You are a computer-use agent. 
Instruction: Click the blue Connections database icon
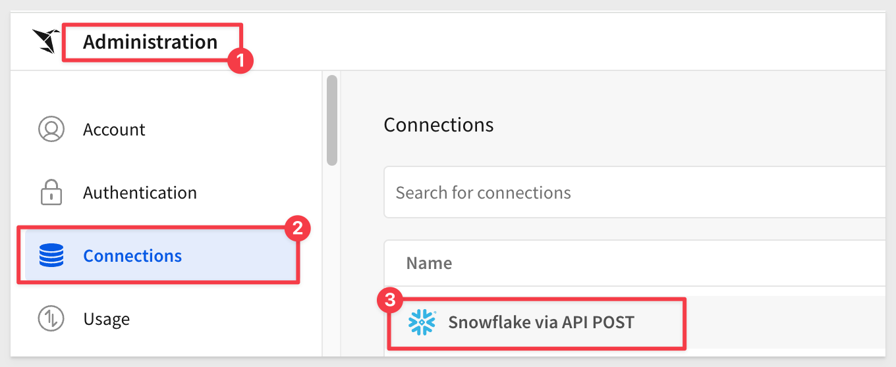pyautogui.click(x=51, y=255)
